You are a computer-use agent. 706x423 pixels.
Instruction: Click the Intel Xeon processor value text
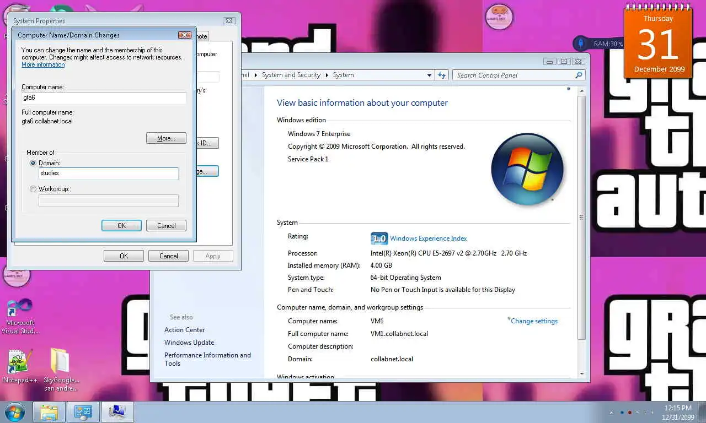[448, 253]
